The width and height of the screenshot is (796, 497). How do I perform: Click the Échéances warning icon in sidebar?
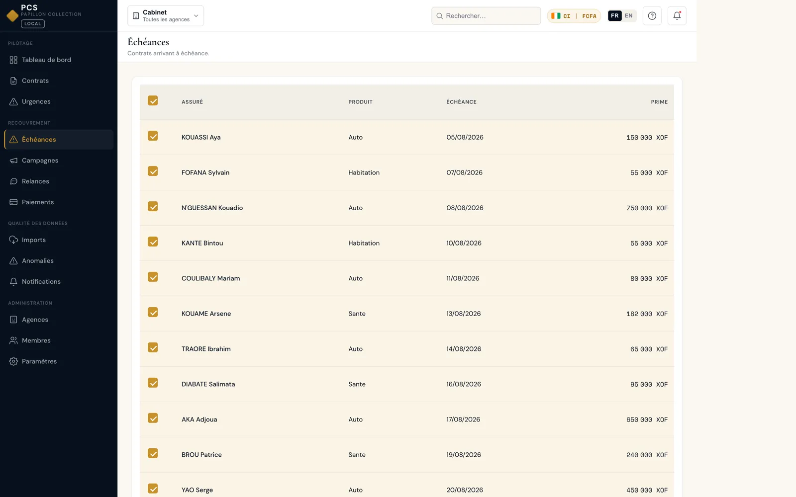tap(13, 140)
